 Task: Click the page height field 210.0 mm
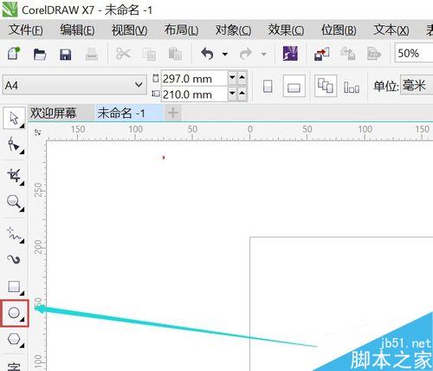[x=194, y=94]
